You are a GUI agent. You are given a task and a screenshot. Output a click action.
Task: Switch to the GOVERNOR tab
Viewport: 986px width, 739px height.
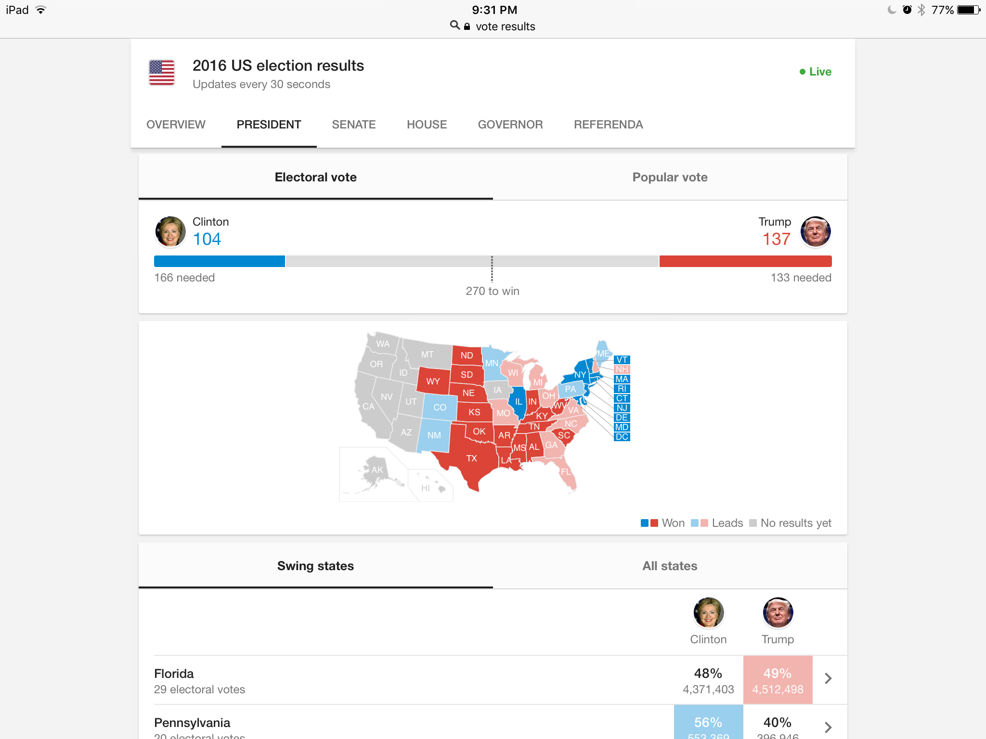tap(510, 125)
